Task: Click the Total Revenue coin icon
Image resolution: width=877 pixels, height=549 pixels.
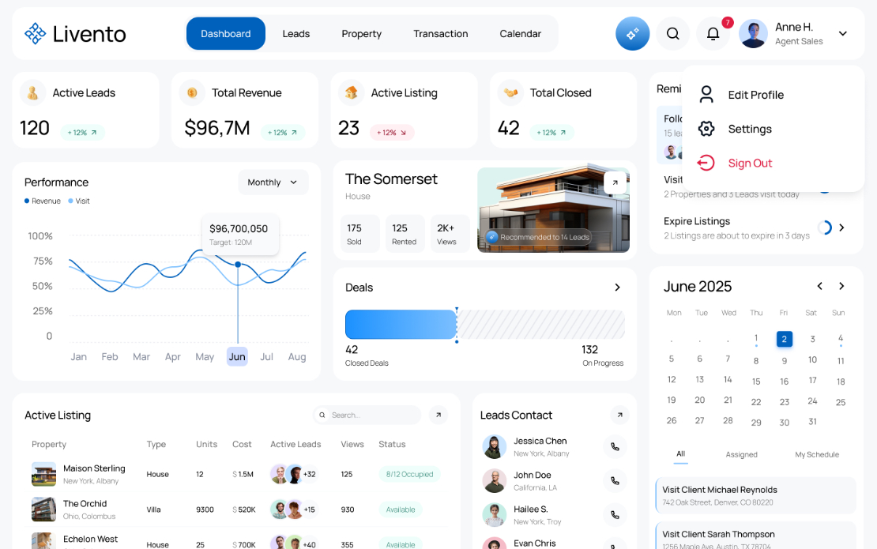Action: [192, 92]
